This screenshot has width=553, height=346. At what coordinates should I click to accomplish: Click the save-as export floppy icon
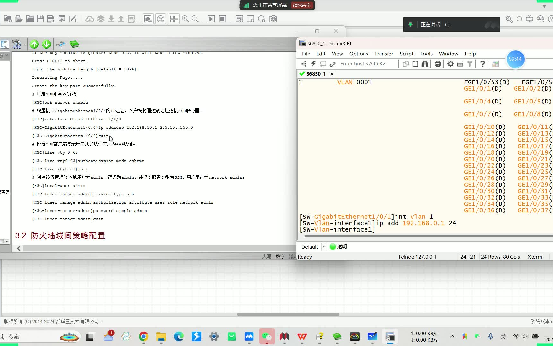click(x=51, y=19)
